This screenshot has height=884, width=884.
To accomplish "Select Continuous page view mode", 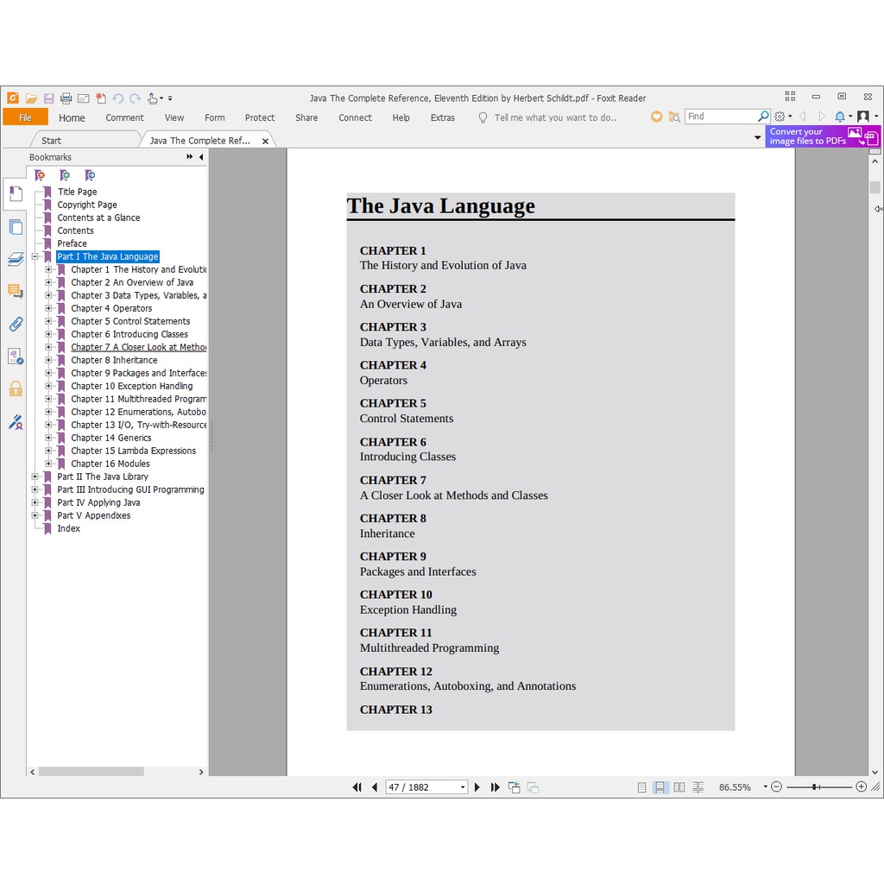I will 660,787.
